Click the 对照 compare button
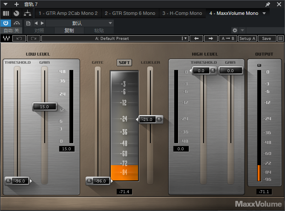This screenshot has width=285, height=211. coord(39,31)
